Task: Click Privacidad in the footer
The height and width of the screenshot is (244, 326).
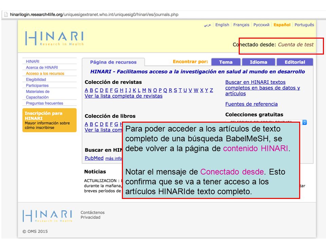Action: pyautogui.click(x=90, y=217)
